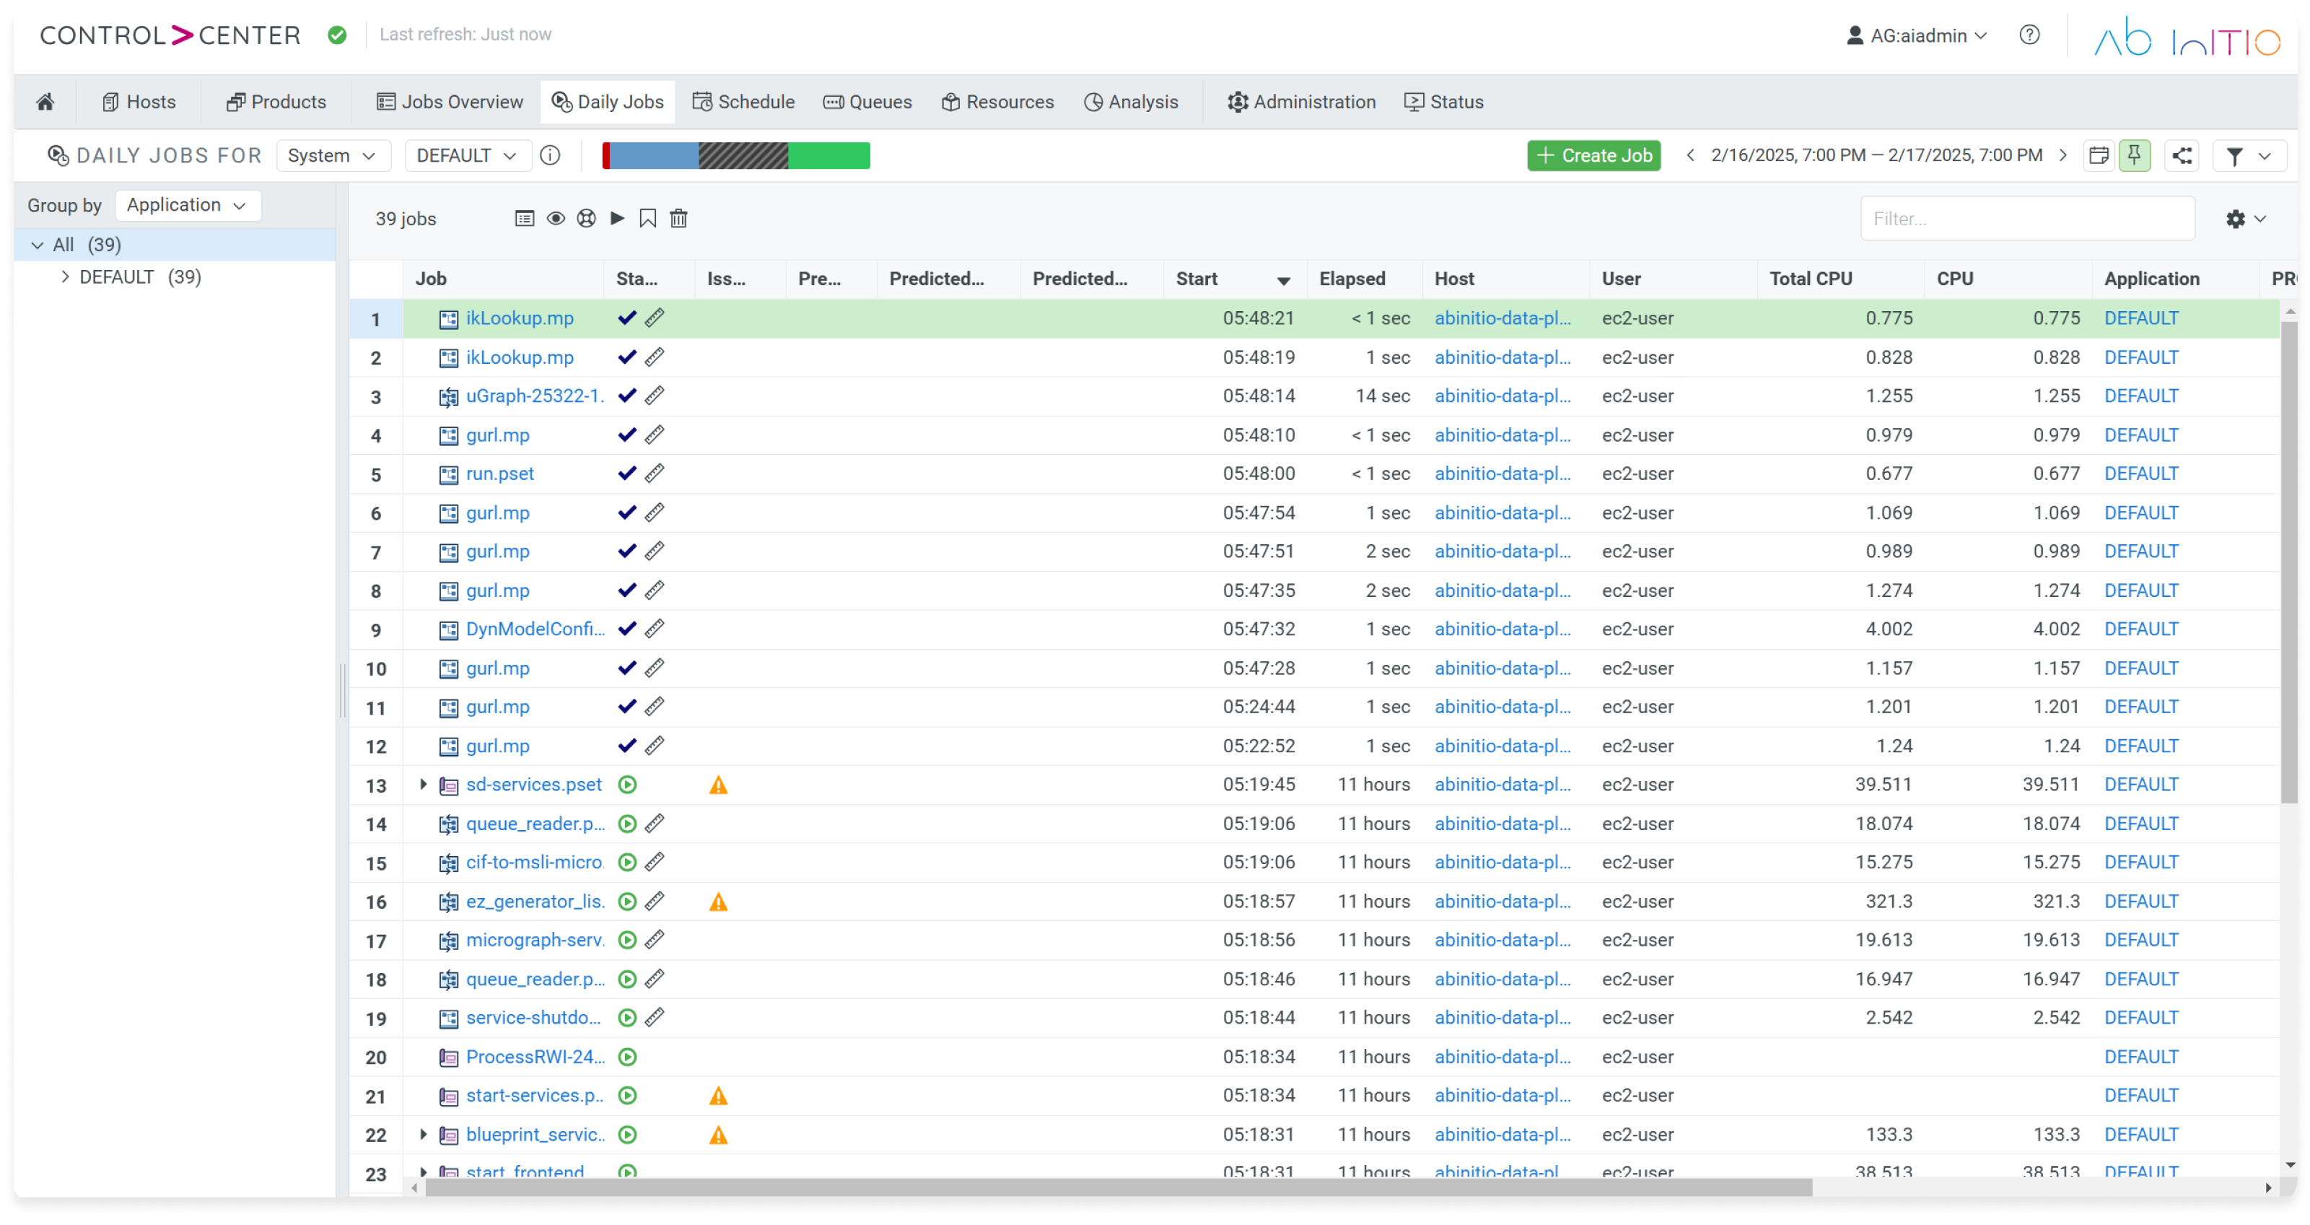
Task: Click the info icon next to DEFAULT
Action: [551, 155]
